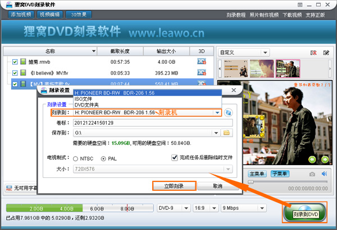
Task: Click the film icon of I believe MV.flv
Action: point(23,73)
